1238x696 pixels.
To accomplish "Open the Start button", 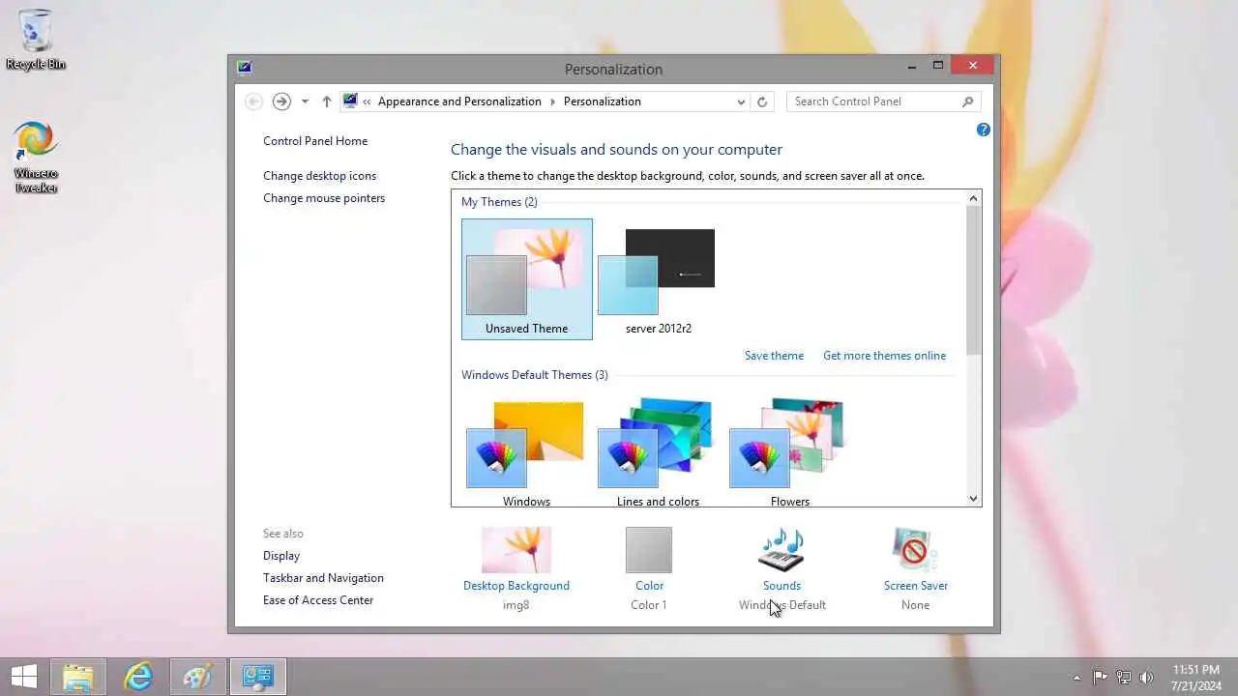I will tap(24, 677).
